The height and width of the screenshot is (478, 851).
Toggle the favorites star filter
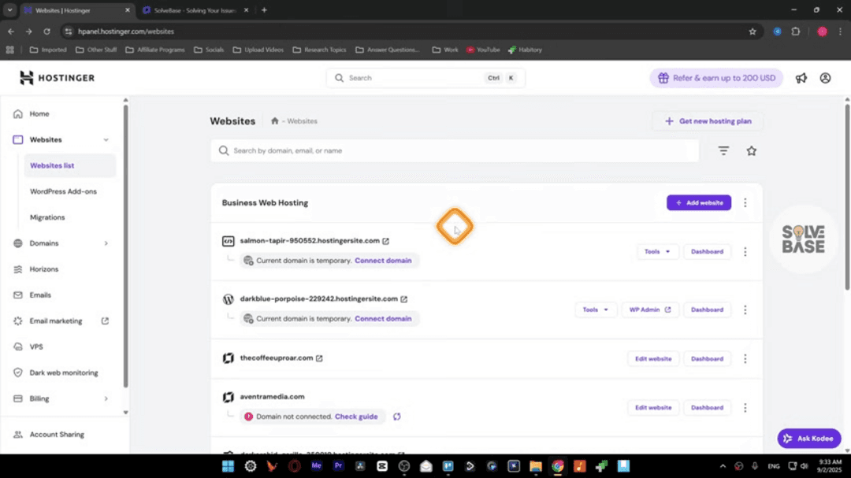click(751, 150)
